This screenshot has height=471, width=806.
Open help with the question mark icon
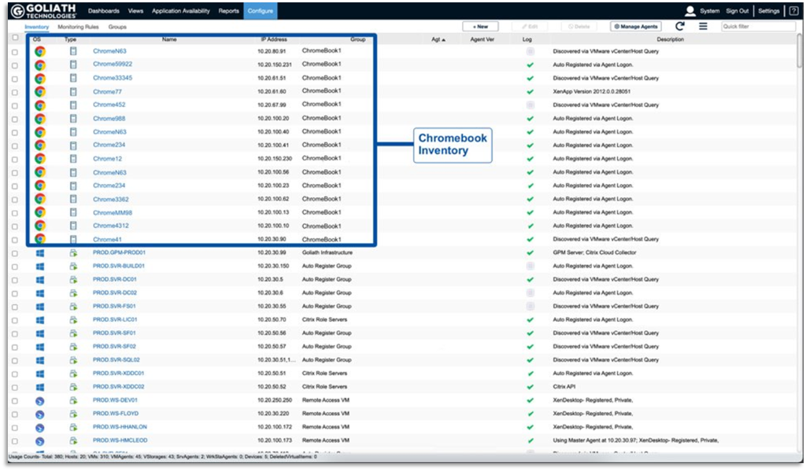point(793,11)
